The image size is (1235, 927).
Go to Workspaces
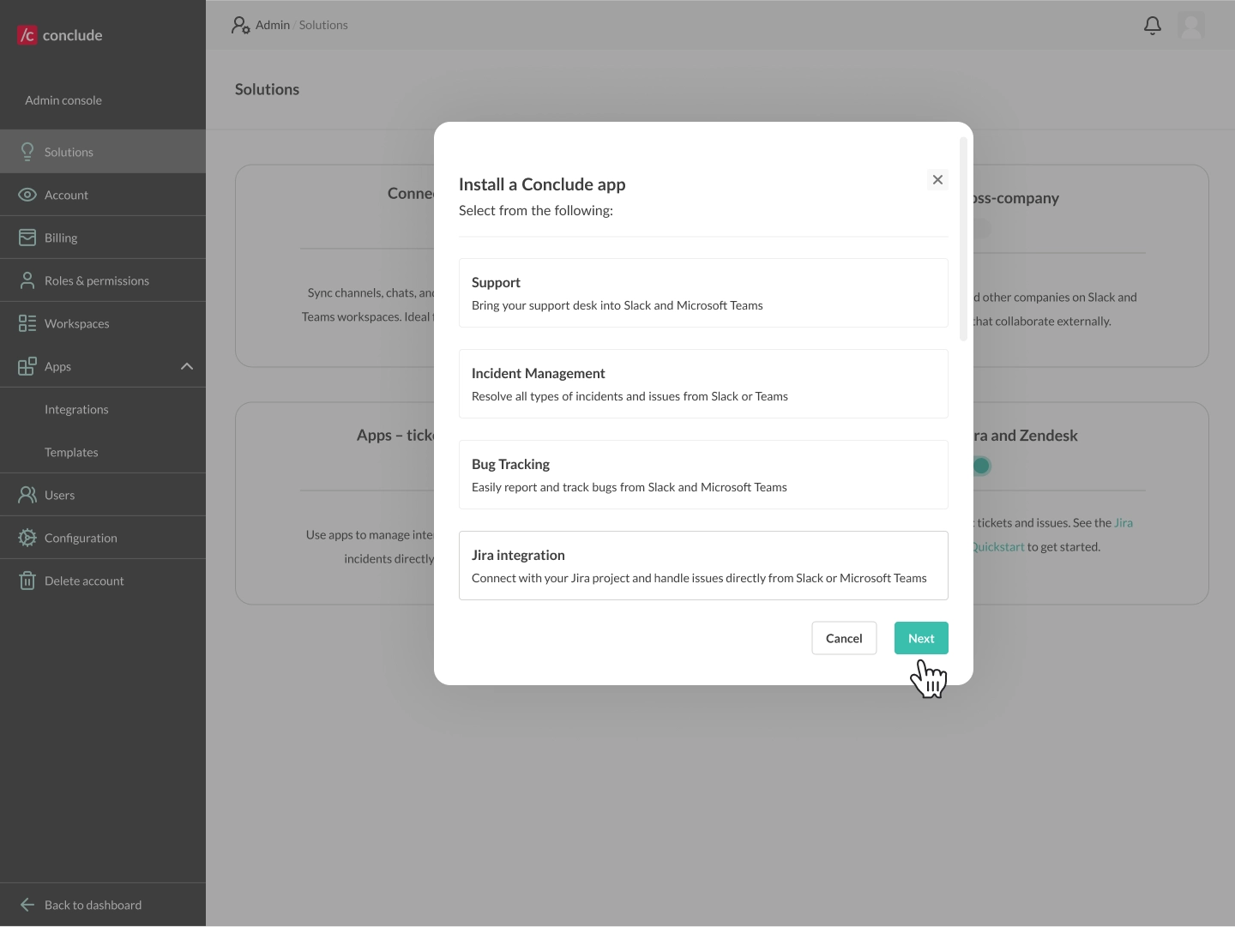[x=103, y=323]
